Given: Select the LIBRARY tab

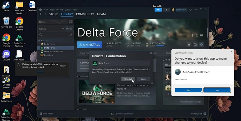Looking at the screenshot, I should click(67, 14).
